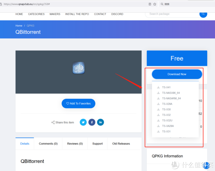215x171 pixels.
Task: Open reader view icon in address bar
Action: (150, 4)
